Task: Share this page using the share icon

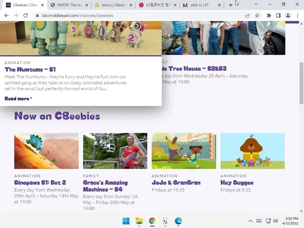Action: (x=248, y=15)
